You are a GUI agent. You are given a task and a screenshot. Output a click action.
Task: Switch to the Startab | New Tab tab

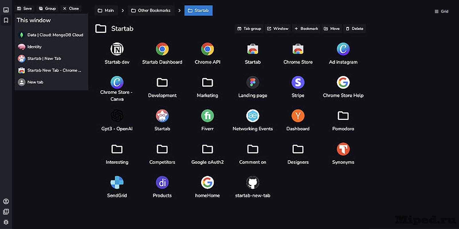click(x=51, y=58)
